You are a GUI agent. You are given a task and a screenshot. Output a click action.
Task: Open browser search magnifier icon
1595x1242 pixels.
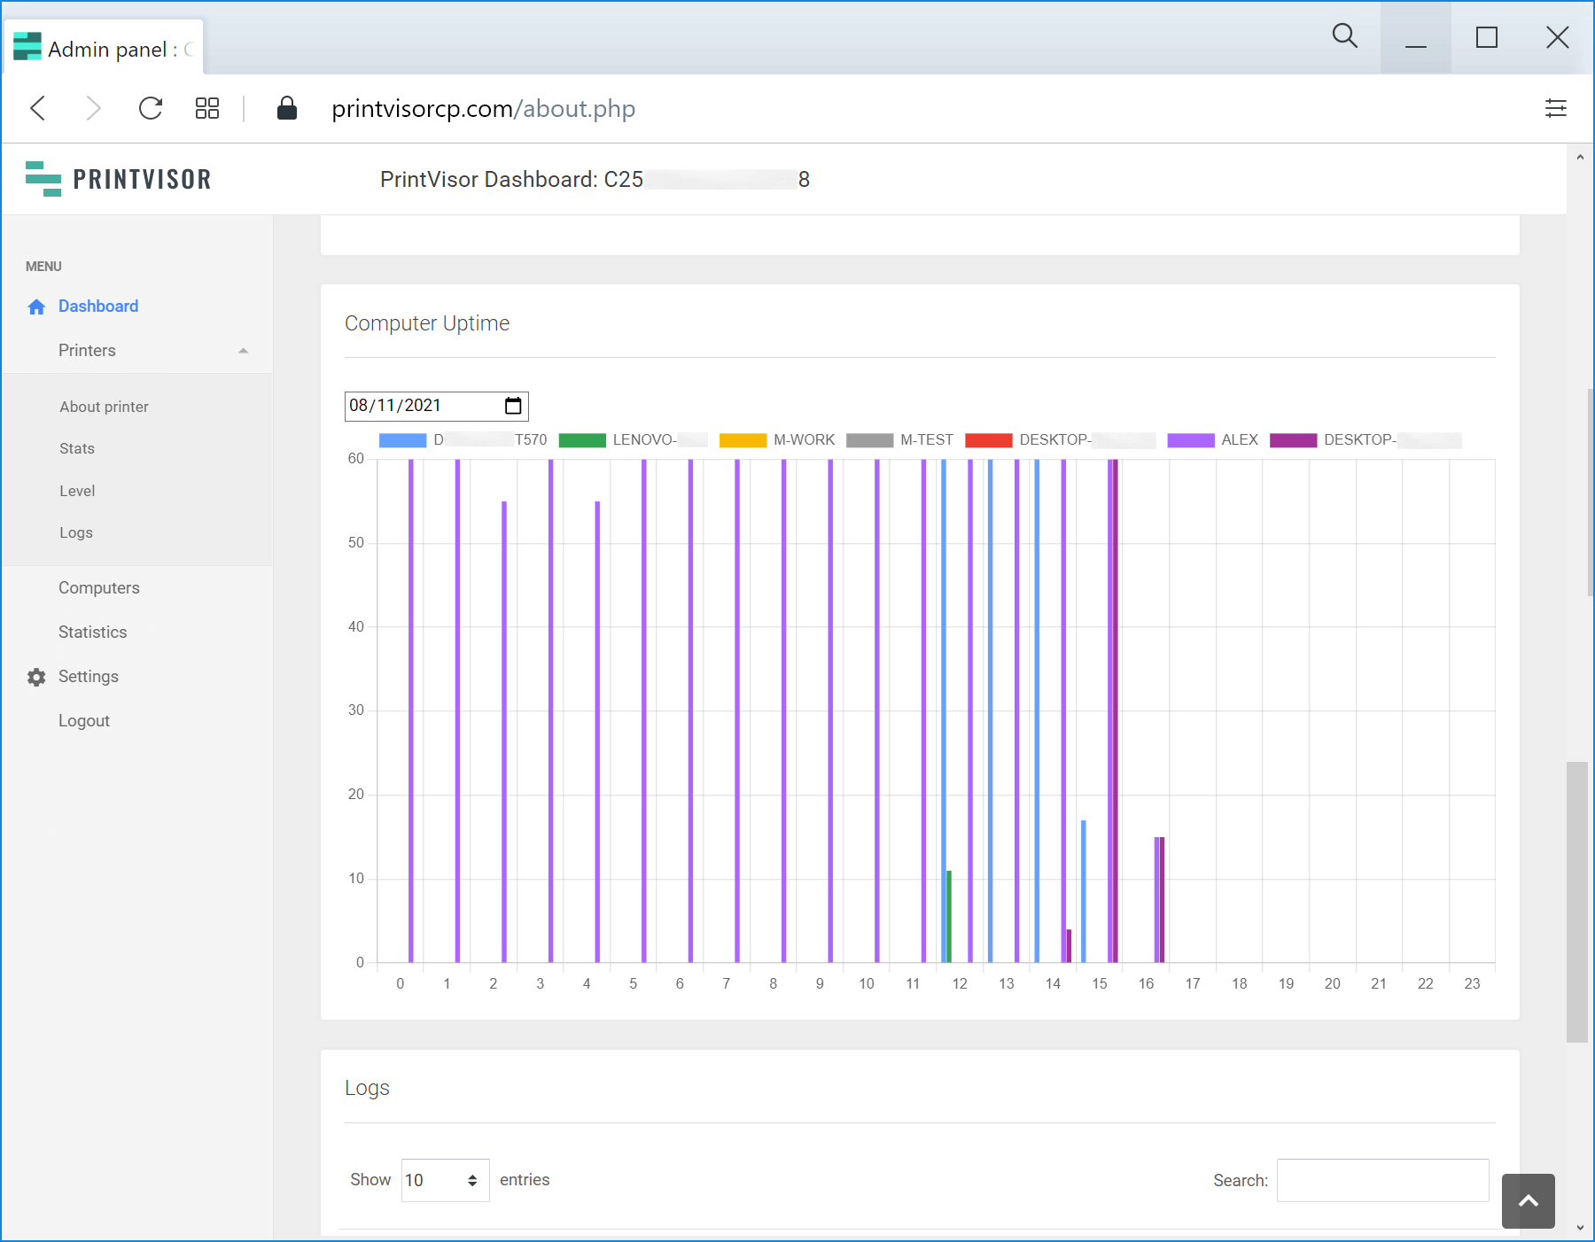click(1344, 36)
